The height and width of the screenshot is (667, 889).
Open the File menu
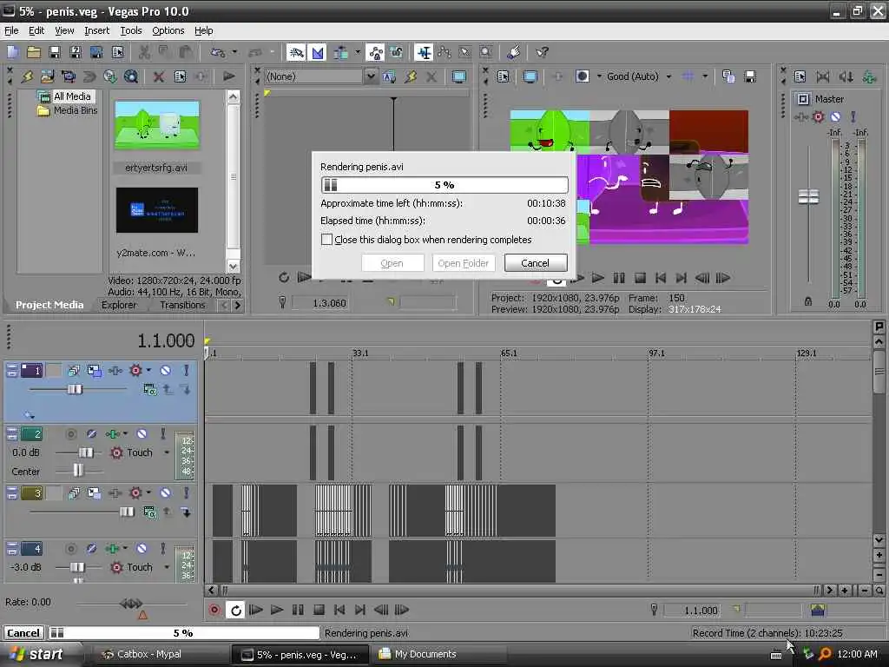[x=11, y=30]
